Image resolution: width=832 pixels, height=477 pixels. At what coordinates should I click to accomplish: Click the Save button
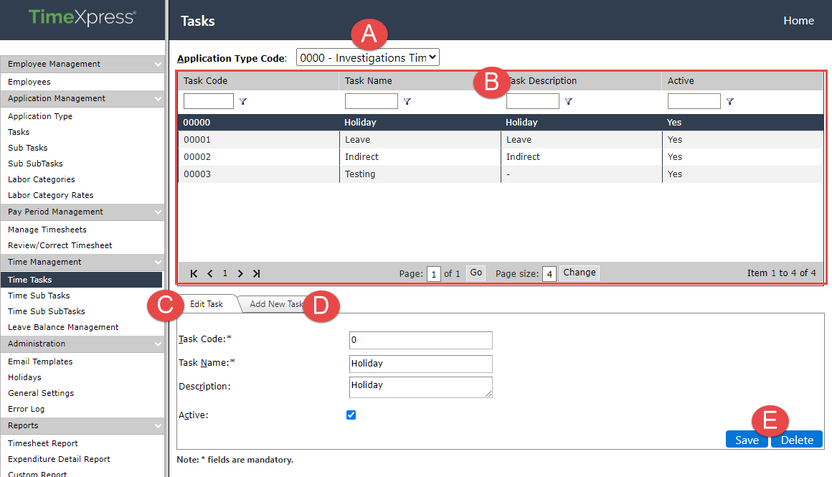(747, 440)
